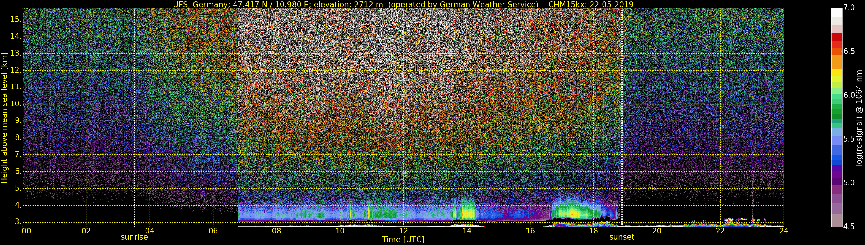Screen dimensions: 865x245
Task: Click the "Height above mean sea level [km]" axis label
Action: (4, 118)
